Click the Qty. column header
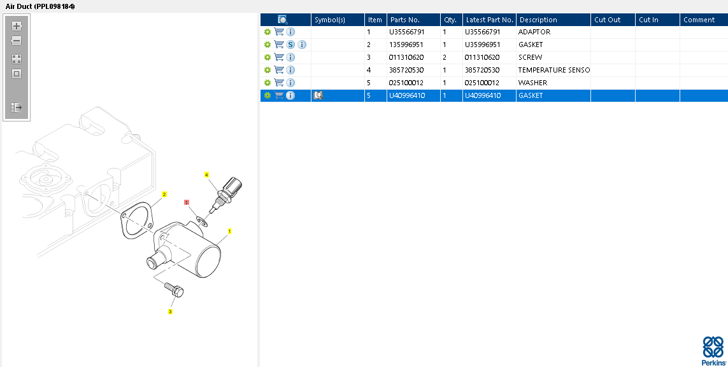The image size is (728, 367). (x=452, y=20)
